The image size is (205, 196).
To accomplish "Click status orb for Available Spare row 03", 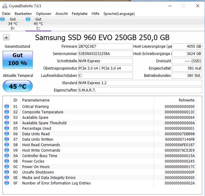I will click(7, 117).
